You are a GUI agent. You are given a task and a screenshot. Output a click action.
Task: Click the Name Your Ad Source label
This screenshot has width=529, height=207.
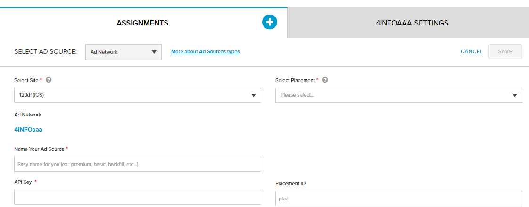point(40,149)
